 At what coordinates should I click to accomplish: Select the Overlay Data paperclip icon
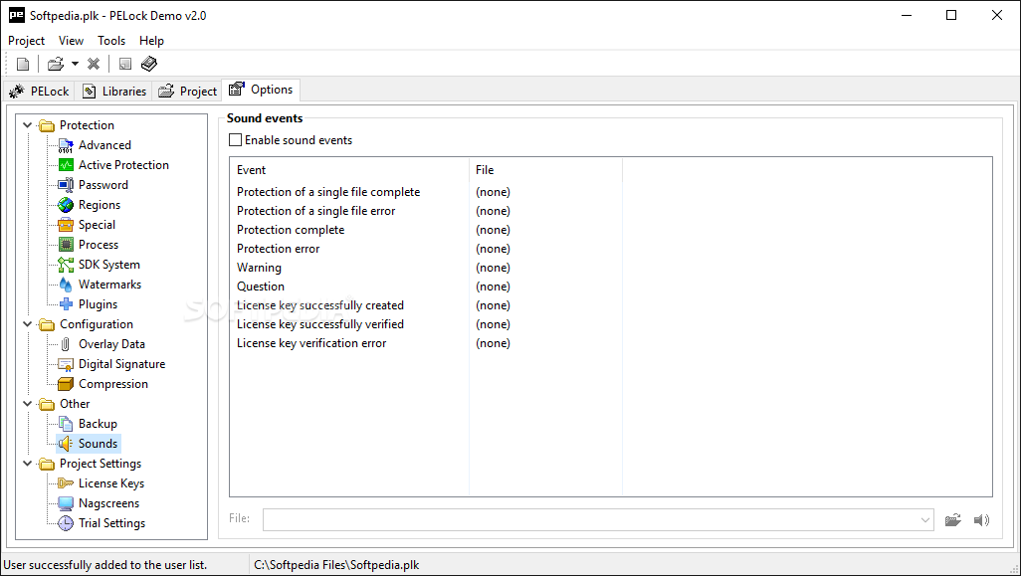click(x=66, y=344)
